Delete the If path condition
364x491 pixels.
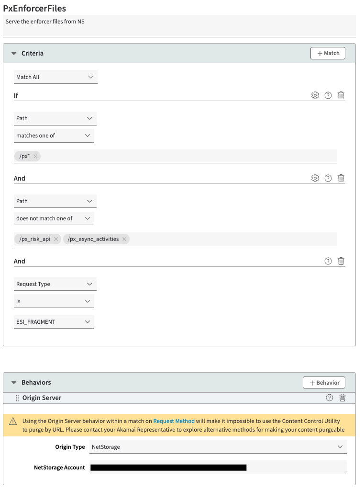pos(341,95)
